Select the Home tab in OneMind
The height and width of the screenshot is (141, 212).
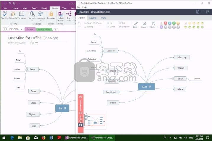pos(82,18)
